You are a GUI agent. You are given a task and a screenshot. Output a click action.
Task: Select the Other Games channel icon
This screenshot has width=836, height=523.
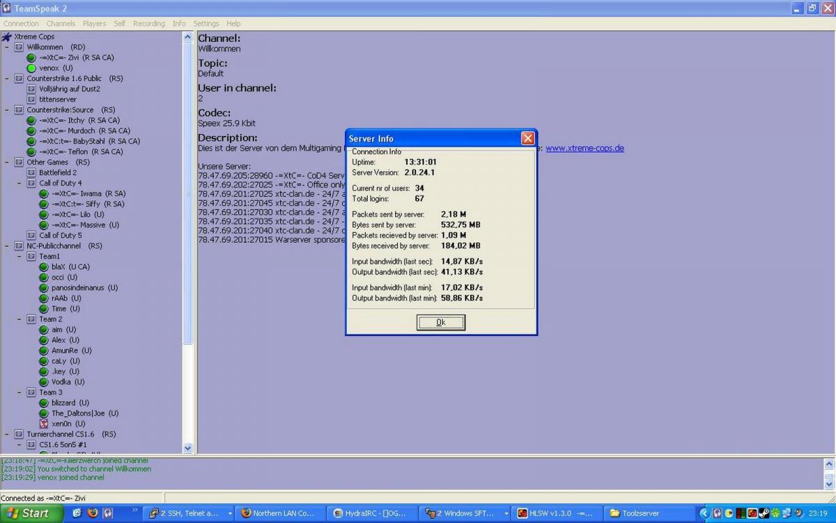pos(19,162)
